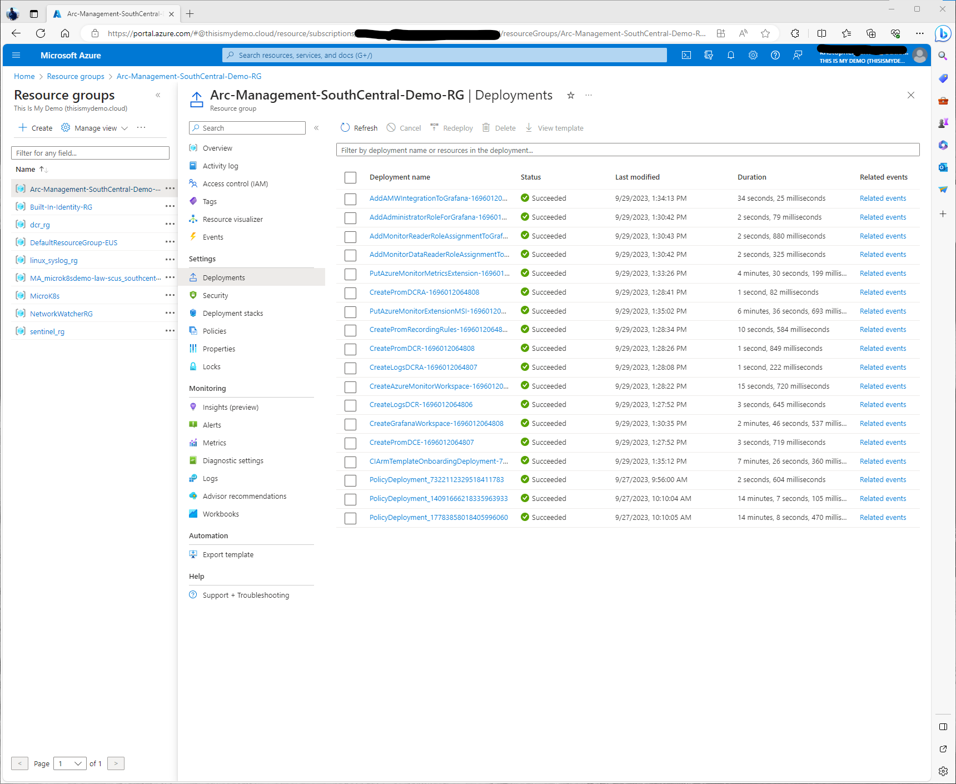
Task: Click the help question mark icon
Action: pyautogui.click(x=775, y=55)
